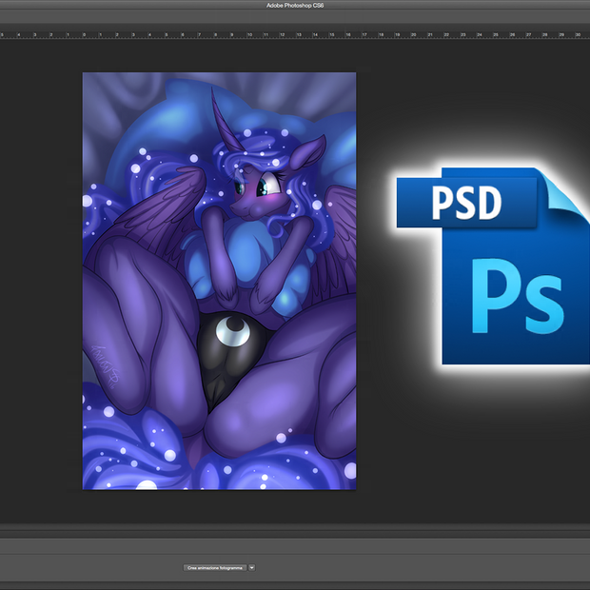
Task: Click the "Crea animazione fotogramma" button
Action: pos(215,568)
